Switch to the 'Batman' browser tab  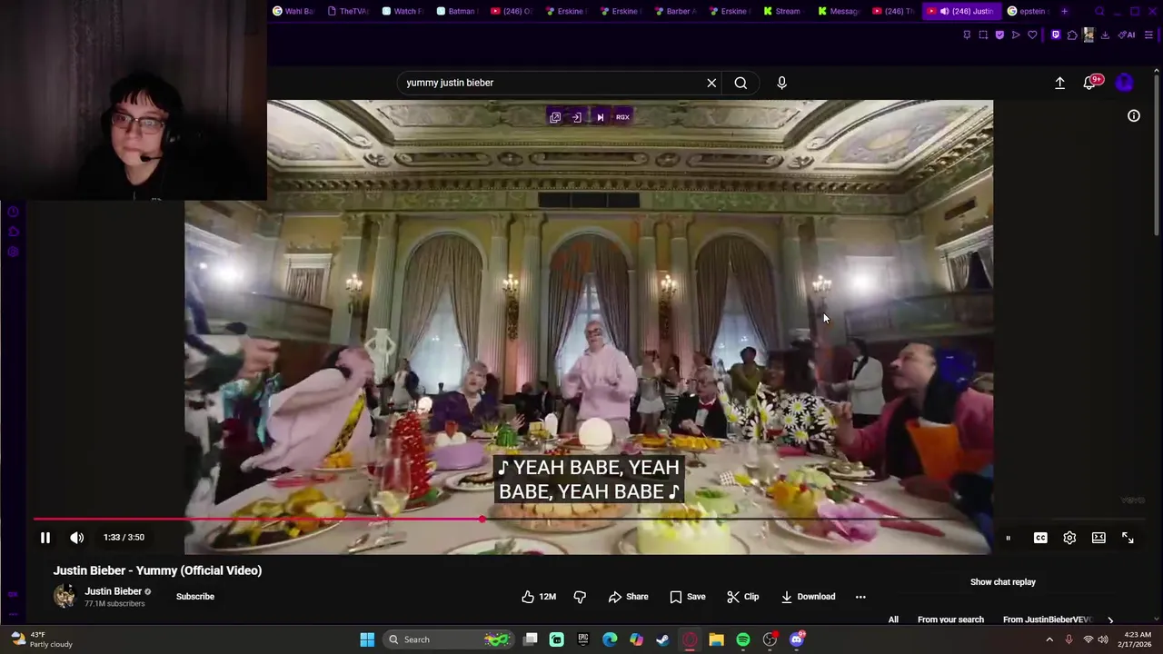[x=456, y=11]
